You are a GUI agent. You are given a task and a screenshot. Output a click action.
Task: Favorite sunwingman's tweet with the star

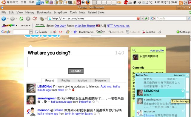(x=93, y=102)
